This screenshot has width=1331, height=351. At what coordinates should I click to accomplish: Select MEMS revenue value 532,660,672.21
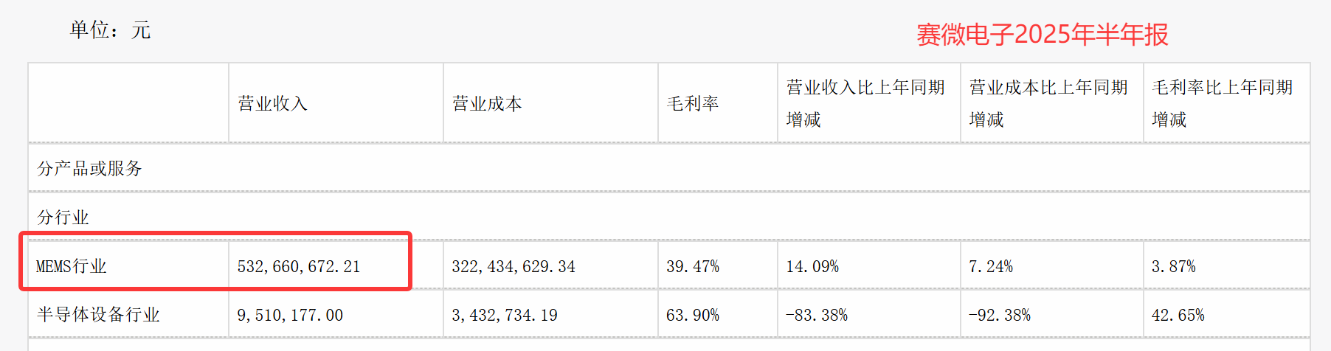point(299,266)
